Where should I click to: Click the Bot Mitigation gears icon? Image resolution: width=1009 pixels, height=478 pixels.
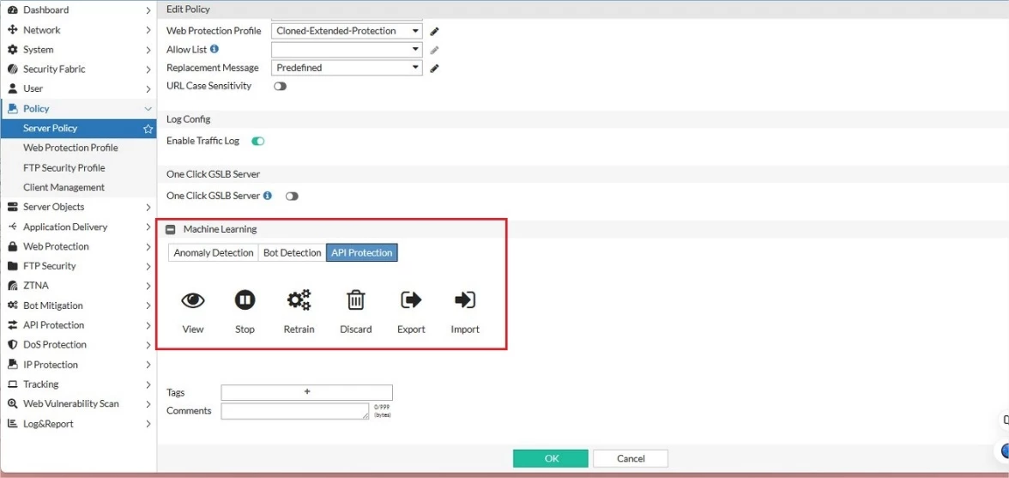coord(12,306)
